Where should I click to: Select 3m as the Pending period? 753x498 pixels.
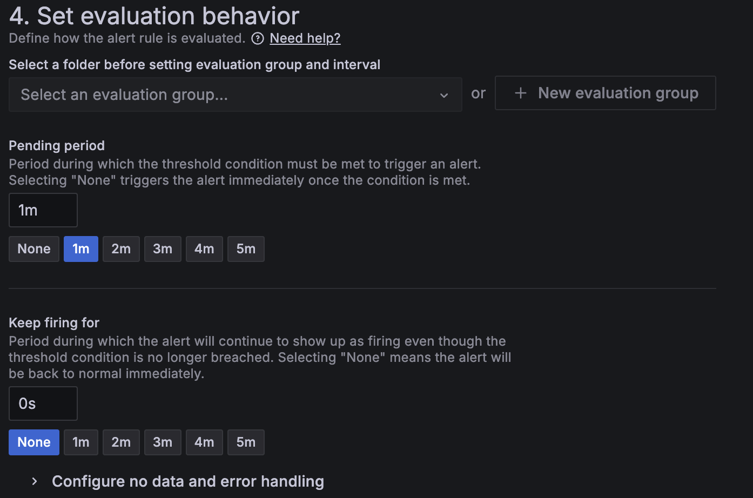(x=163, y=249)
